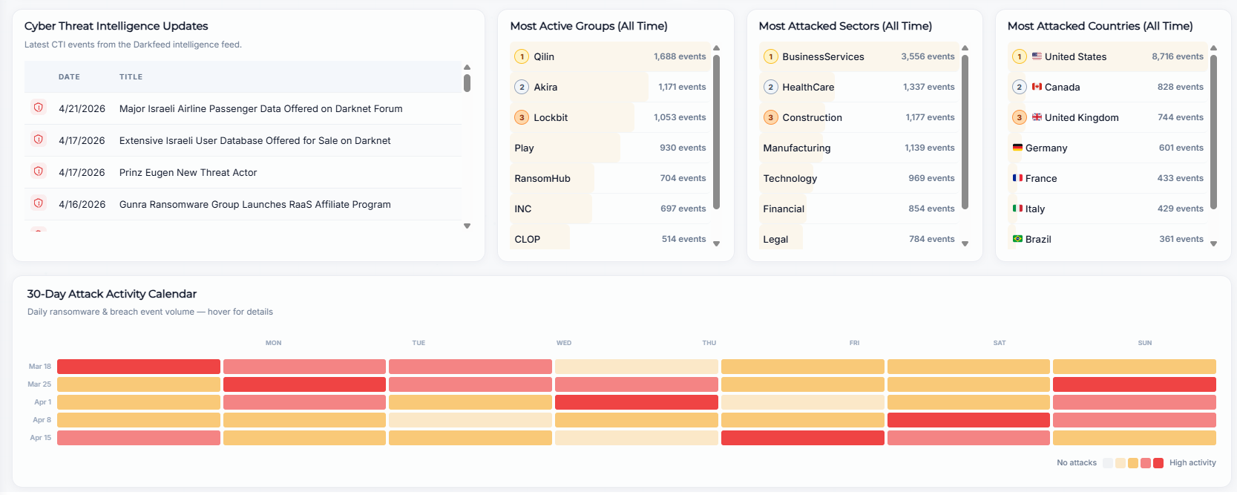Click the TITLE column header

point(131,76)
